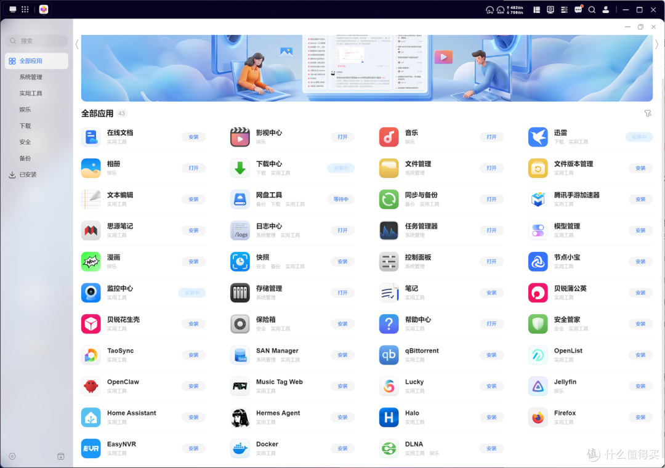Screen dimensions: 665x468
Task: Click the 日志中心 logs icon
Action: pyautogui.click(x=240, y=230)
